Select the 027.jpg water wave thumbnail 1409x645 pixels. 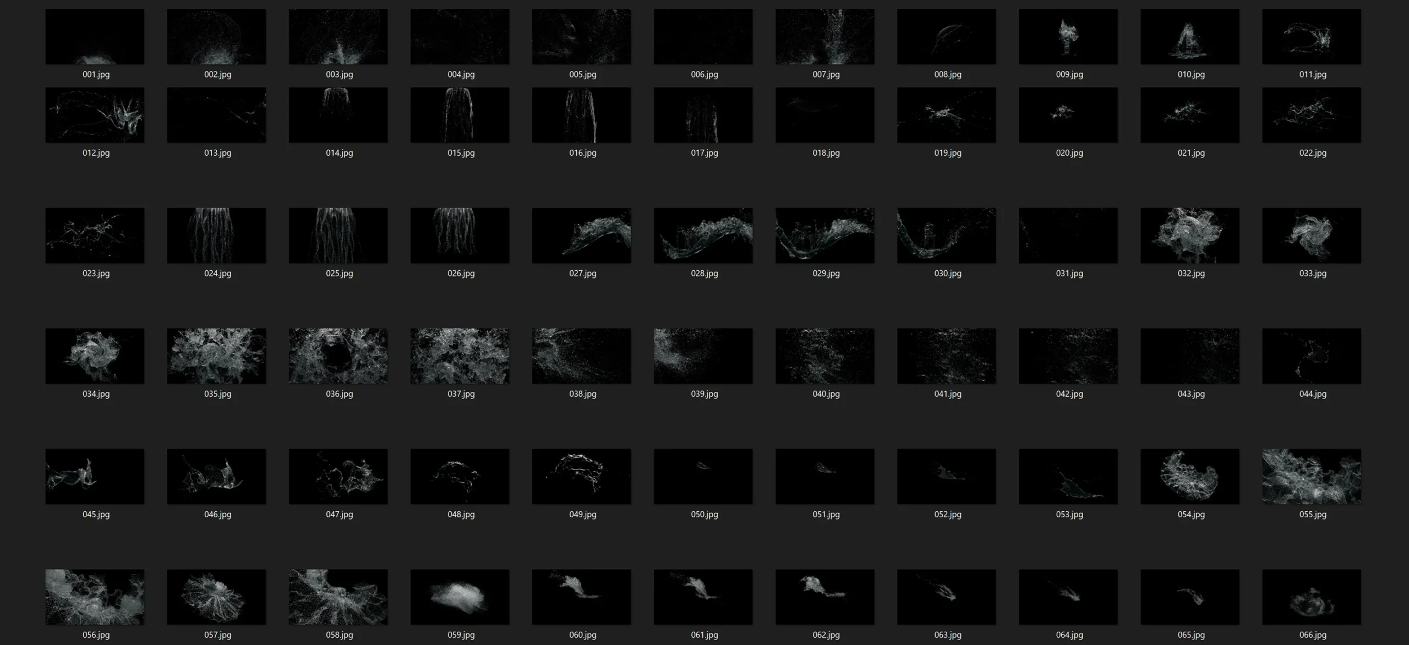coord(581,236)
